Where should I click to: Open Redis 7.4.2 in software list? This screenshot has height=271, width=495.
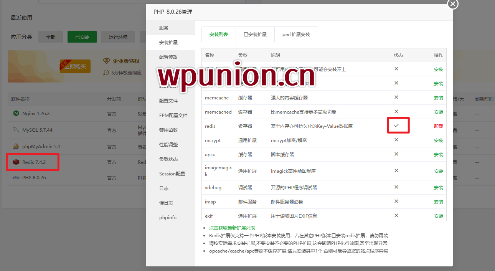(34, 162)
